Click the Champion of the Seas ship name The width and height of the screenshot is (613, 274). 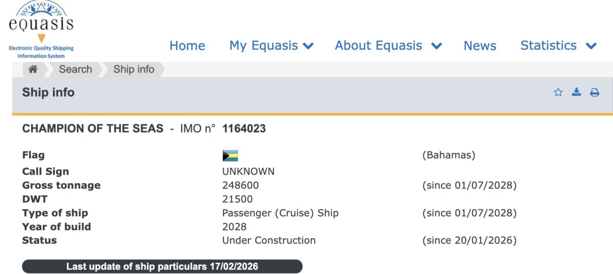(92, 129)
